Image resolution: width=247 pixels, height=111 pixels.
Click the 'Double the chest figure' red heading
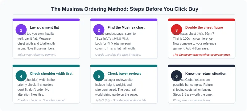tap(204, 27)
